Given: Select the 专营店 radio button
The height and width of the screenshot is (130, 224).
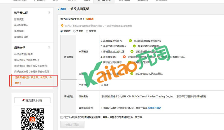Looking at the screenshot, I should pyautogui.click(x=87, y=31).
